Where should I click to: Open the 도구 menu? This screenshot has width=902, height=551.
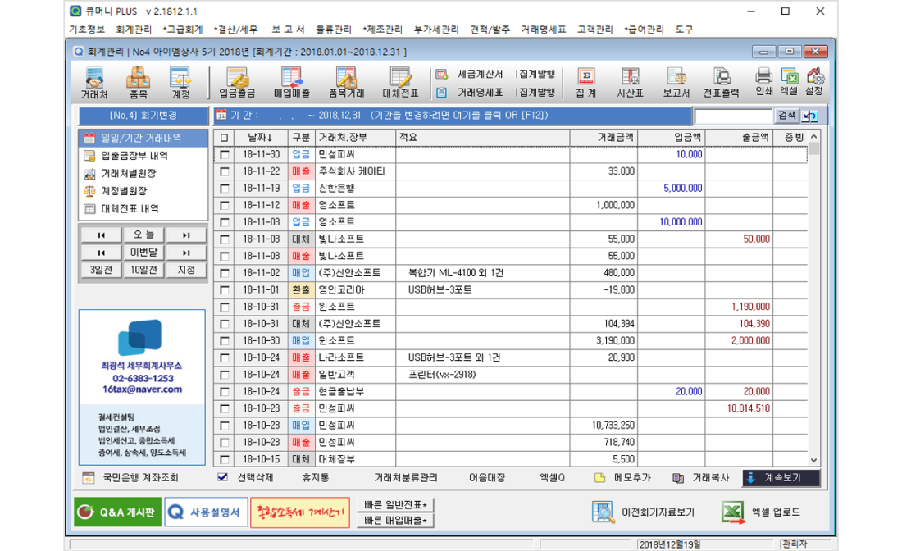[x=684, y=30]
